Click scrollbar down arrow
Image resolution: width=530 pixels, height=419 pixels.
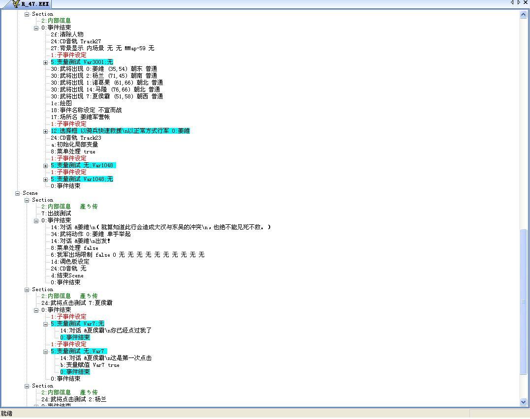(x=523, y=402)
